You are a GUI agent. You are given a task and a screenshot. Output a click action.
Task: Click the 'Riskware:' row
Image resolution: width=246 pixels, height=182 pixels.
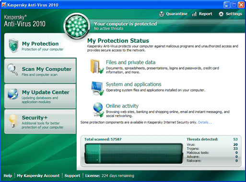click(x=212, y=160)
